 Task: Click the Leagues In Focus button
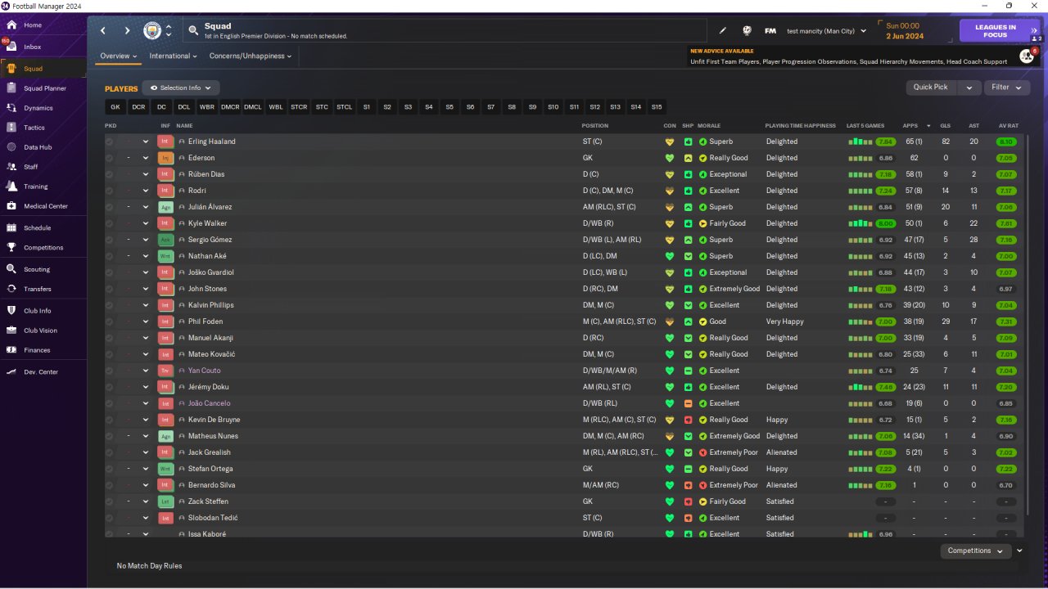(995, 31)
